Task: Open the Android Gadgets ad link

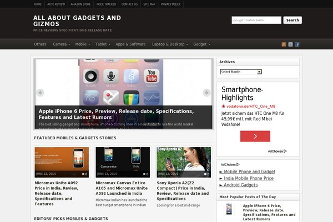Action: click(x=241, y=185)
